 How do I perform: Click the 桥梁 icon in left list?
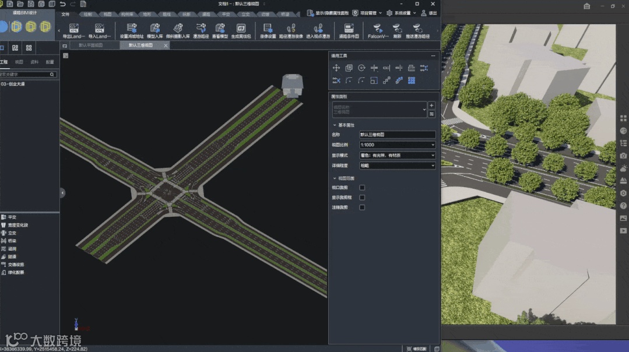coord(4,241)
